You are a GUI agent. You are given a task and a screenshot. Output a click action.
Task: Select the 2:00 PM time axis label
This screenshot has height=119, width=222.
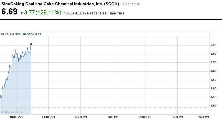(x=145, y=117)
